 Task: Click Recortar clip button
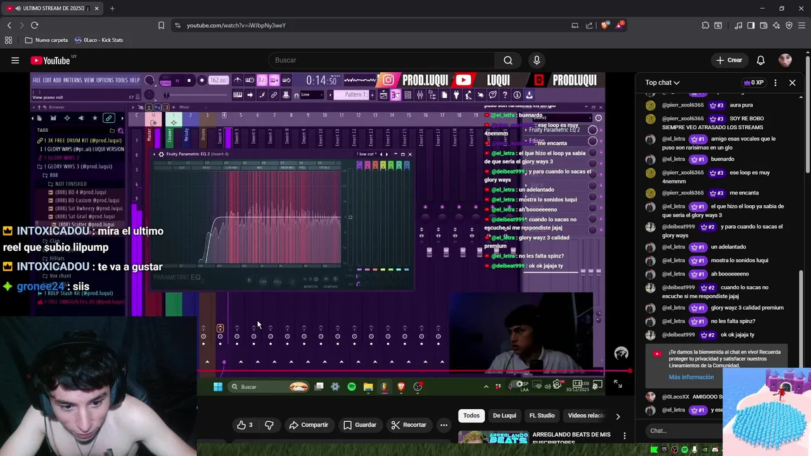tap(409, 425)
